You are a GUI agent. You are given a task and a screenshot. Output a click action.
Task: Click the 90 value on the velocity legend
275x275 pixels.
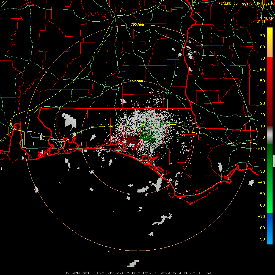point(262,36)
